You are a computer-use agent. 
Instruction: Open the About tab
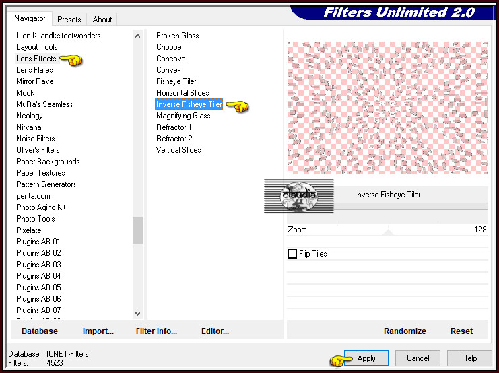(102, 20)
